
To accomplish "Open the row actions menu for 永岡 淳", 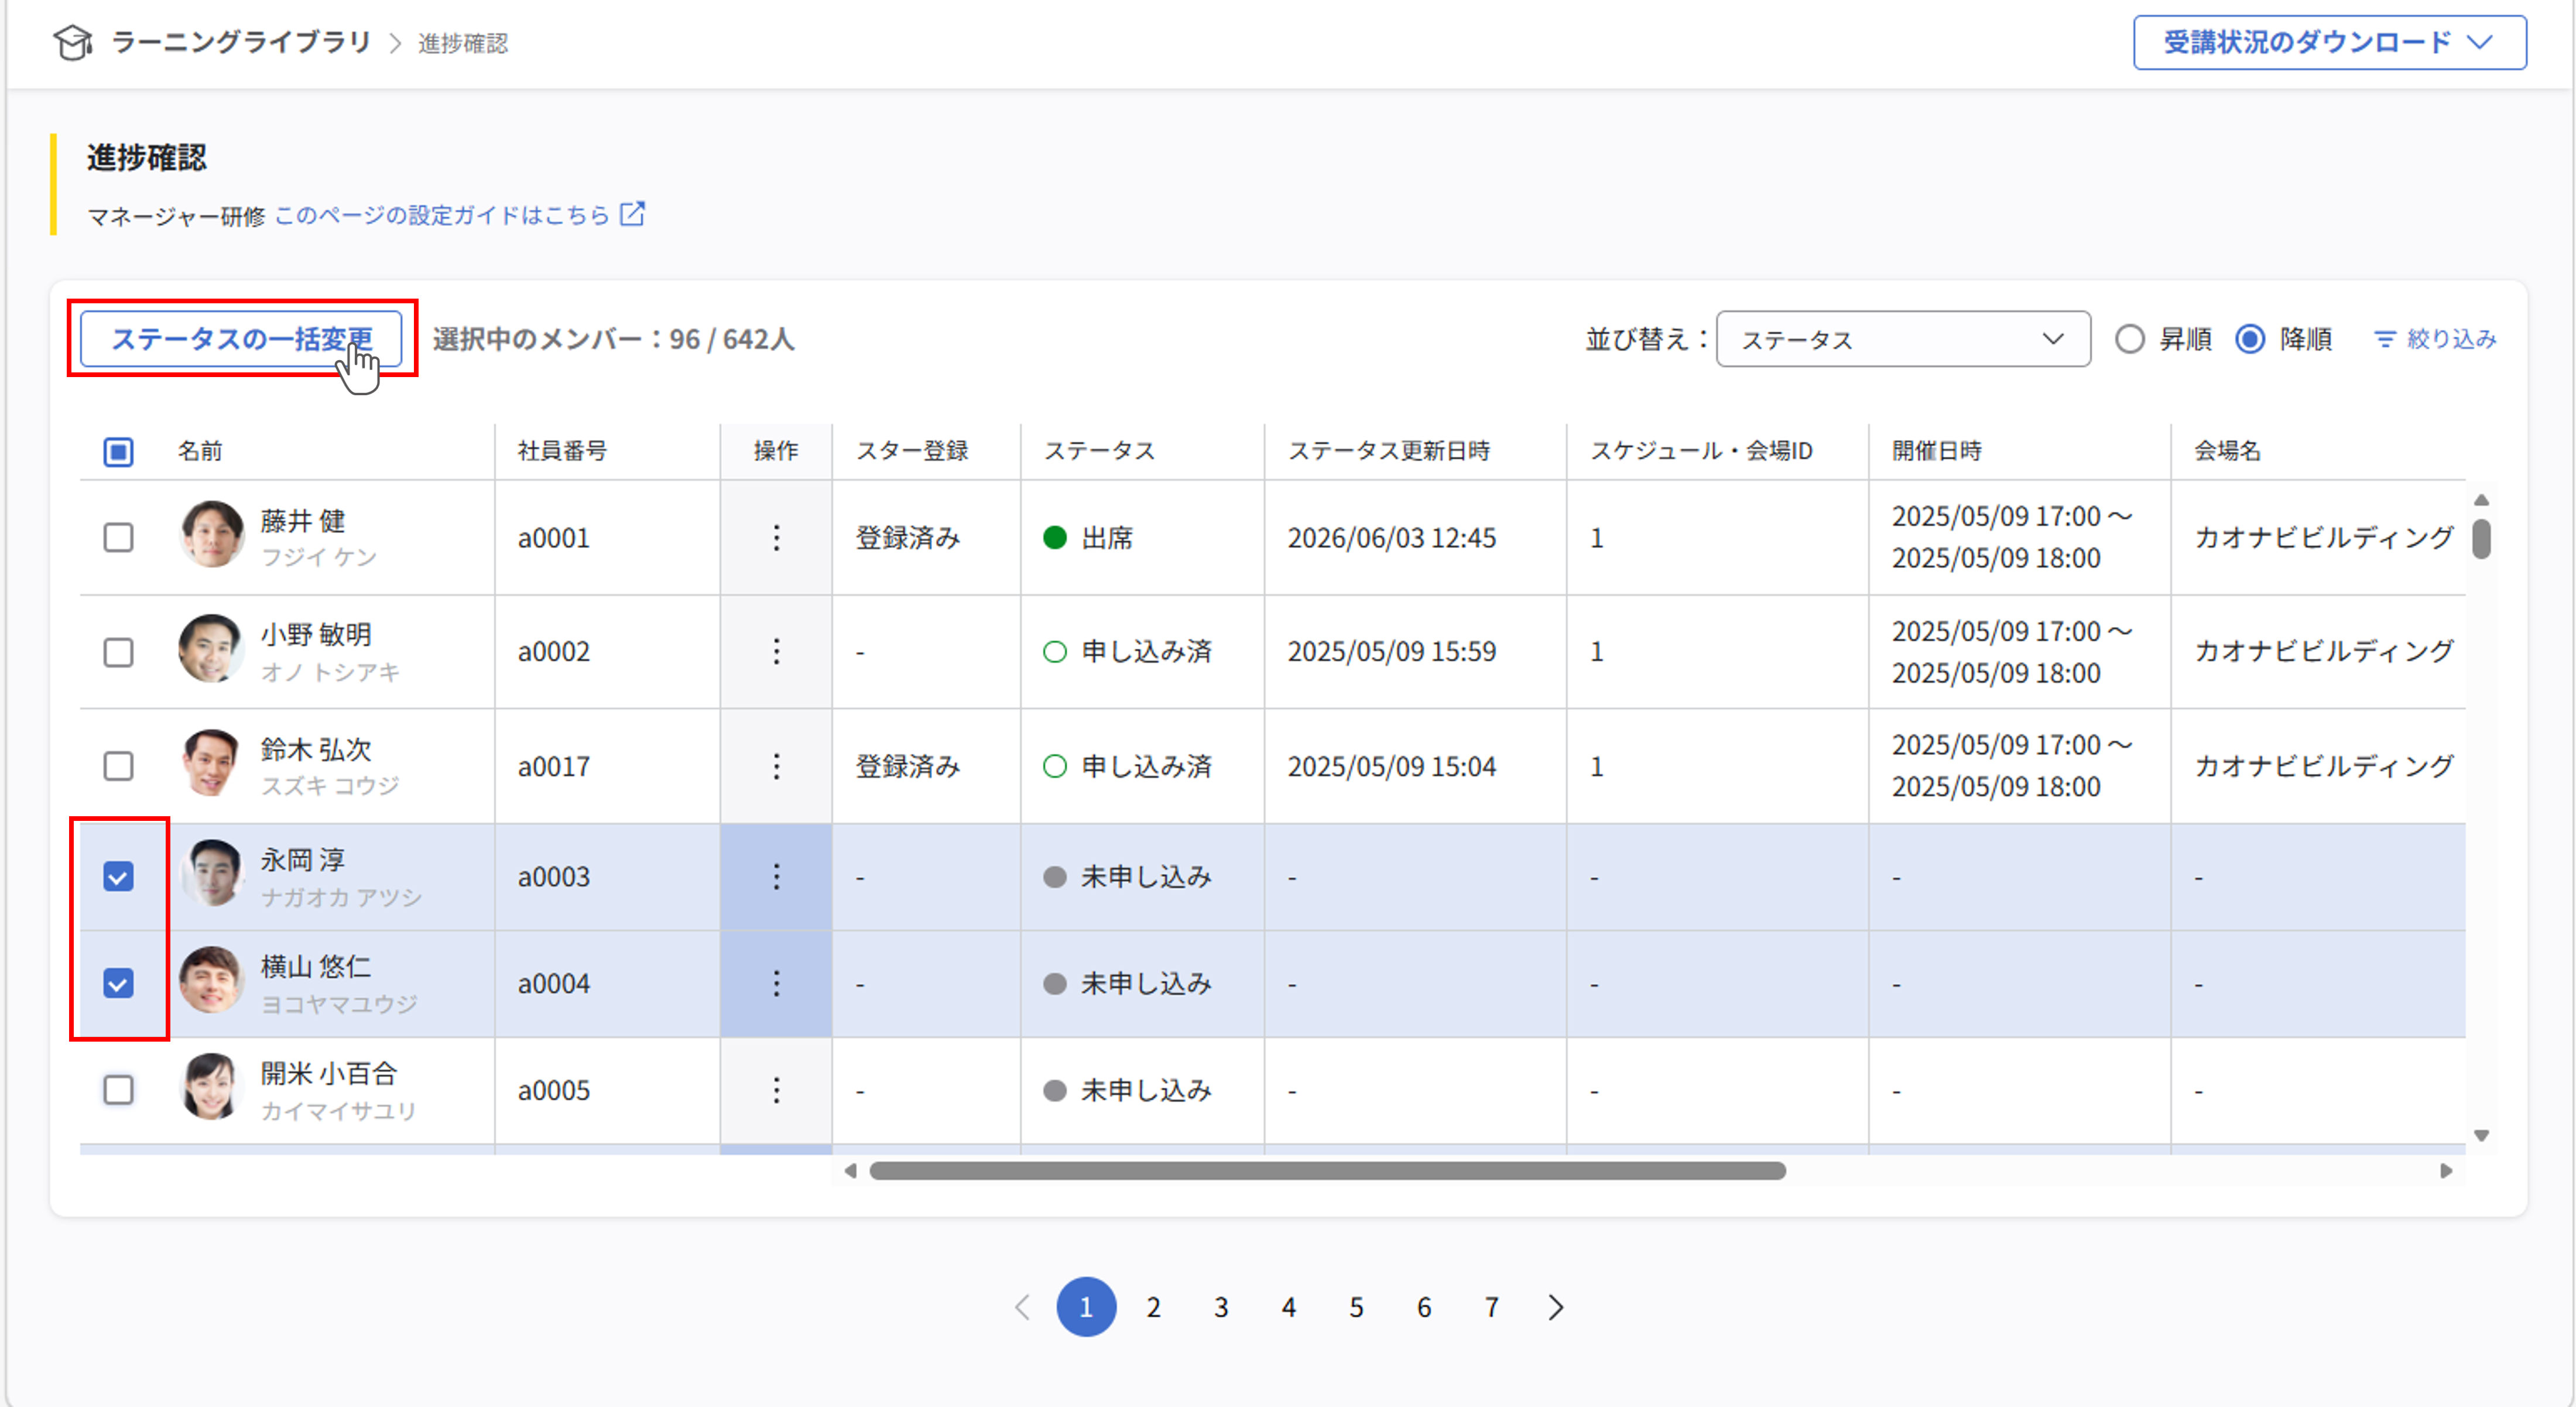I will click(x=776, y=877).
